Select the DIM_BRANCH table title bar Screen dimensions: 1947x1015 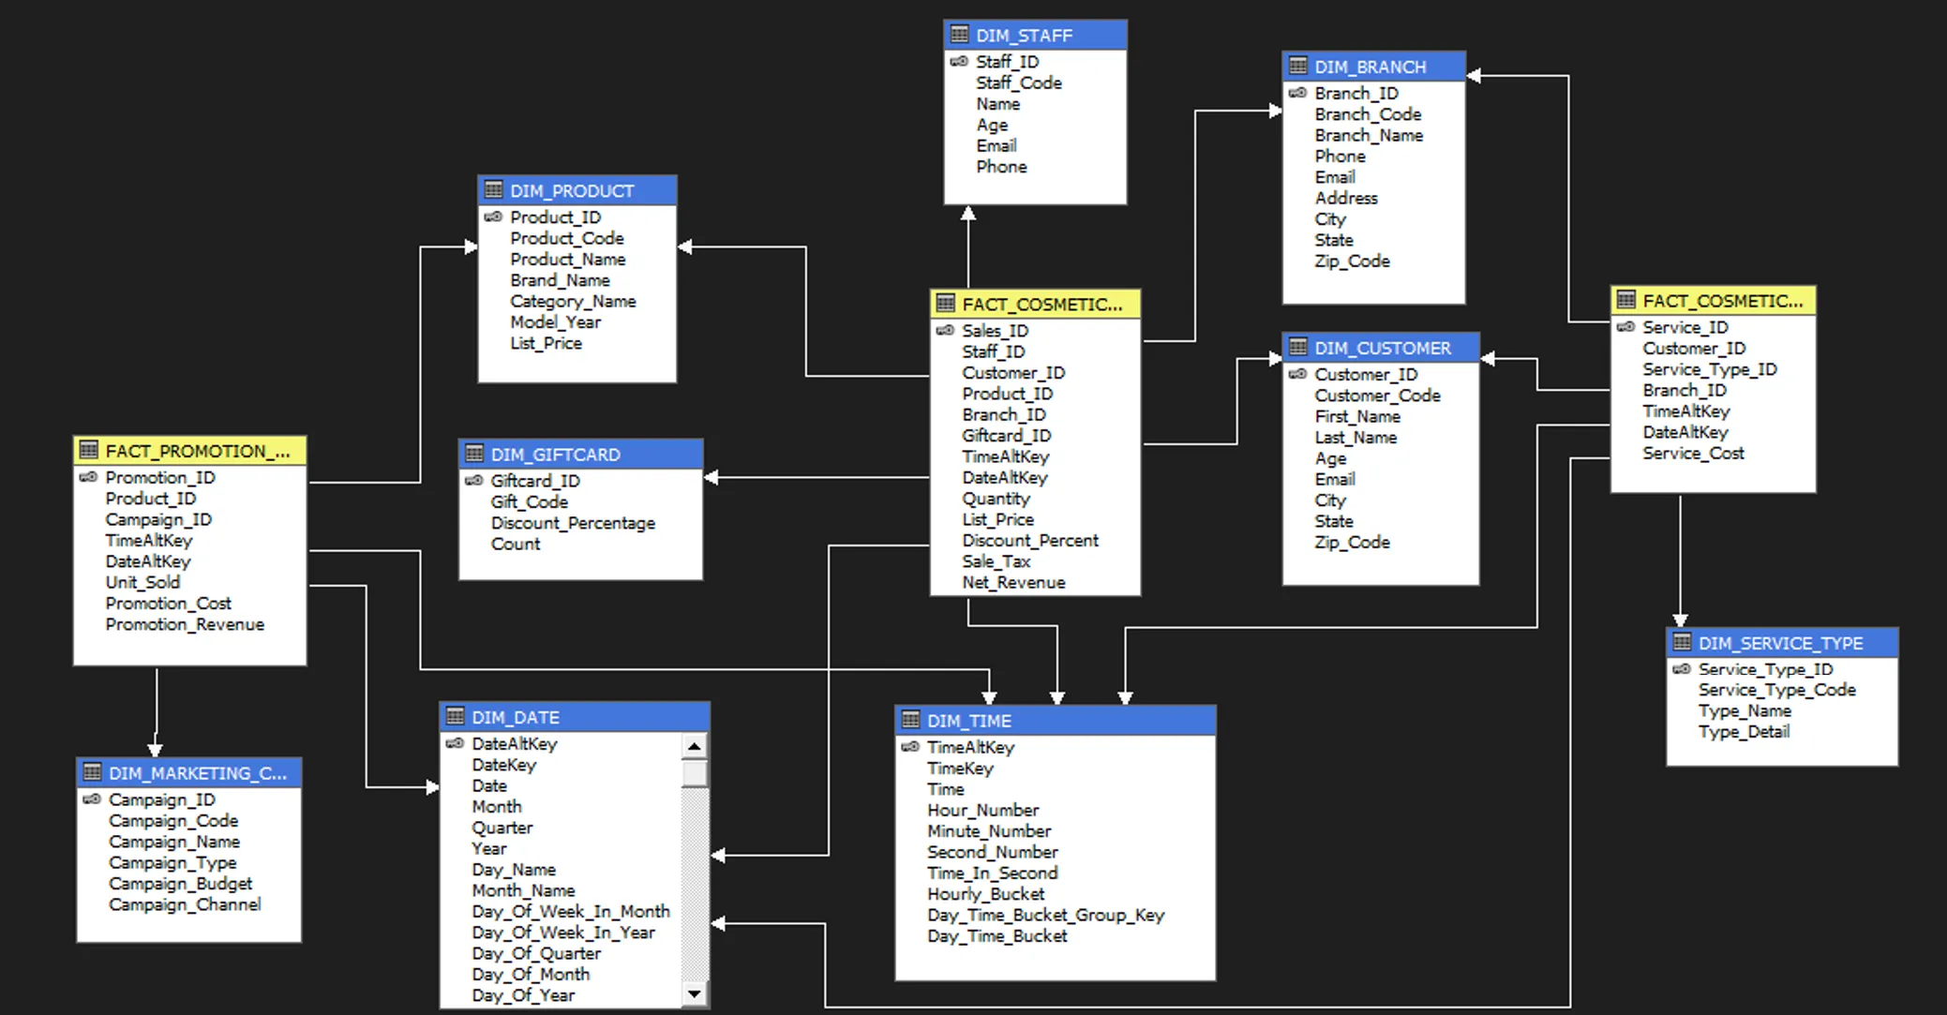pyautogui.click(x=1373, y=67)
